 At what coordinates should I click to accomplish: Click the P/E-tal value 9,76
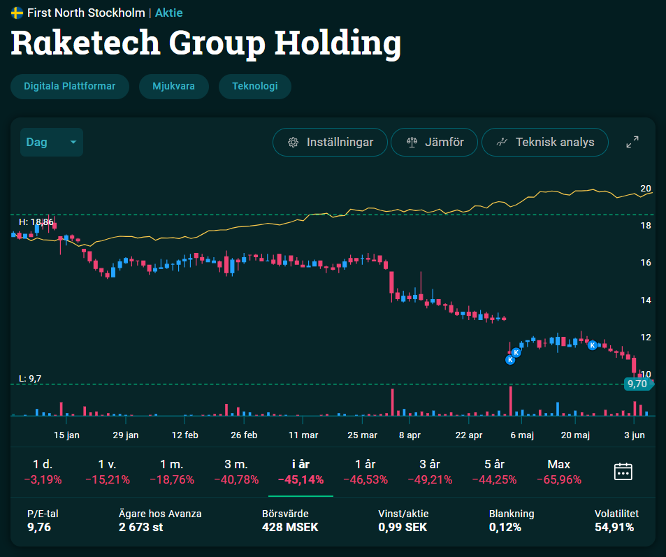tap(39, 527)
